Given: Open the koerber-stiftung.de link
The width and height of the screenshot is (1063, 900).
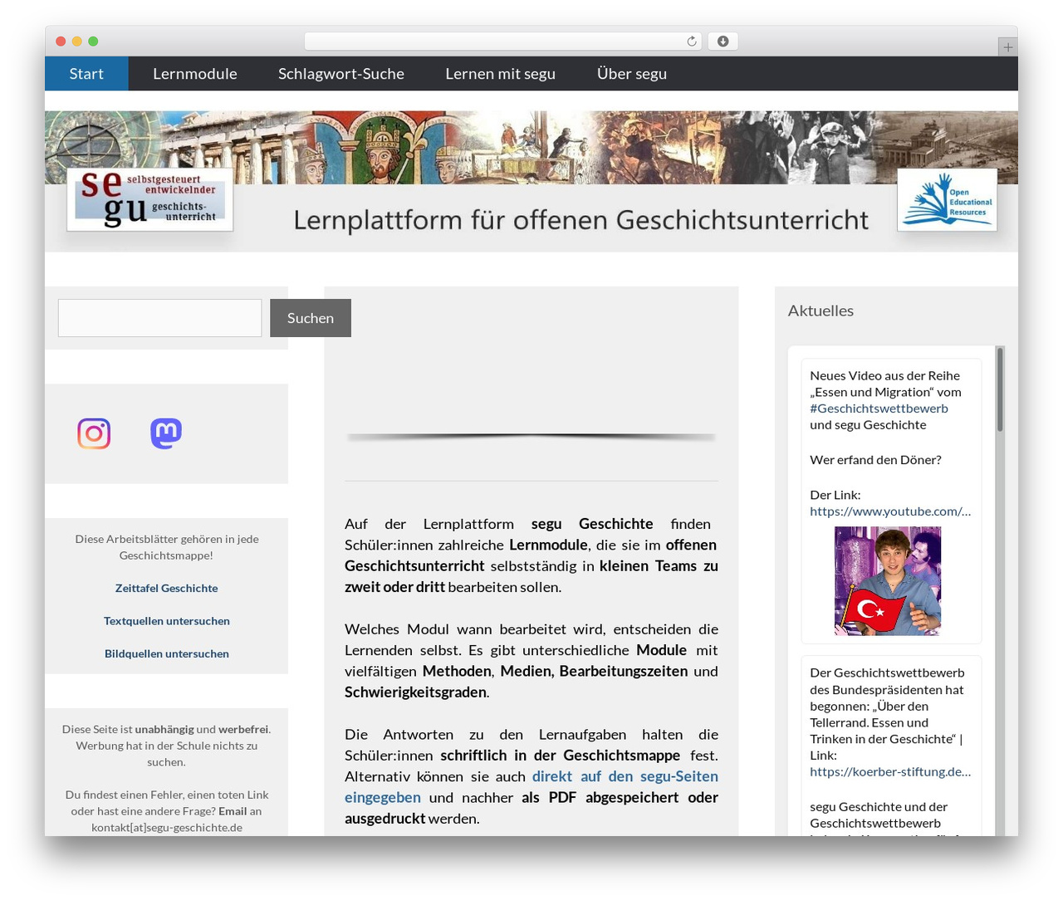Looking at the screenshot, I should point(890,771).
